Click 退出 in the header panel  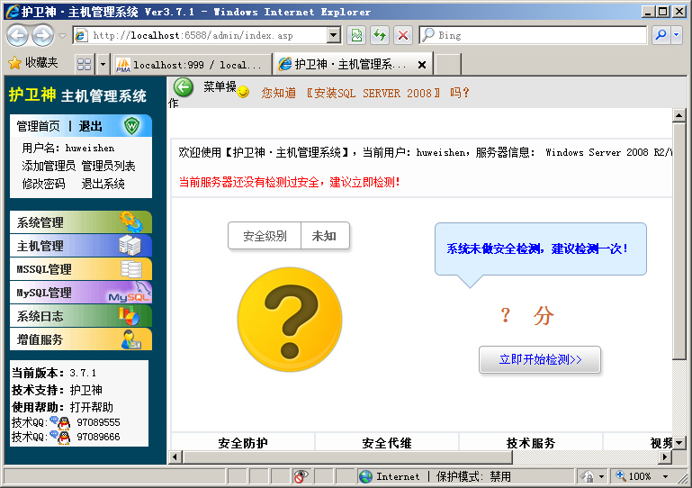coord(91,126)
